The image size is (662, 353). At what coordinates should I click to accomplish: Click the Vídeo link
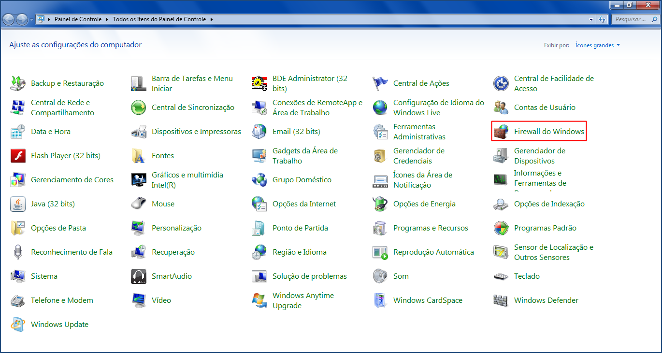point(161,300)
